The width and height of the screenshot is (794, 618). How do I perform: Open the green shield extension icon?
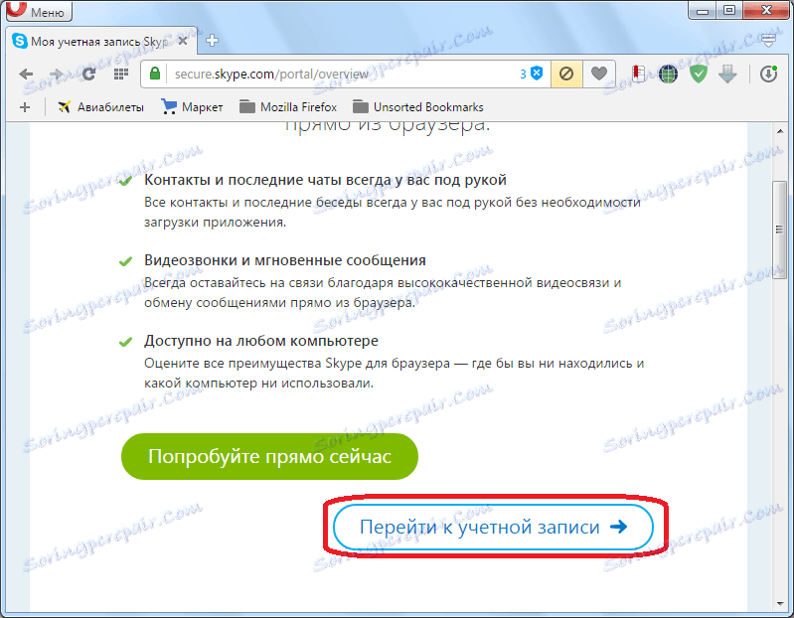[699, 75]
